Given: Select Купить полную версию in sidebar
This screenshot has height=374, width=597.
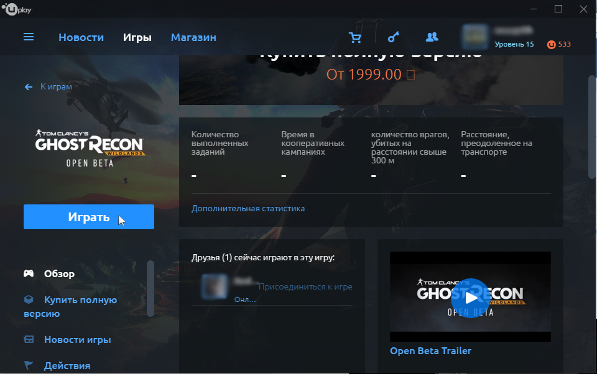Looking at the screenshot, I should [x=70, y=307].
